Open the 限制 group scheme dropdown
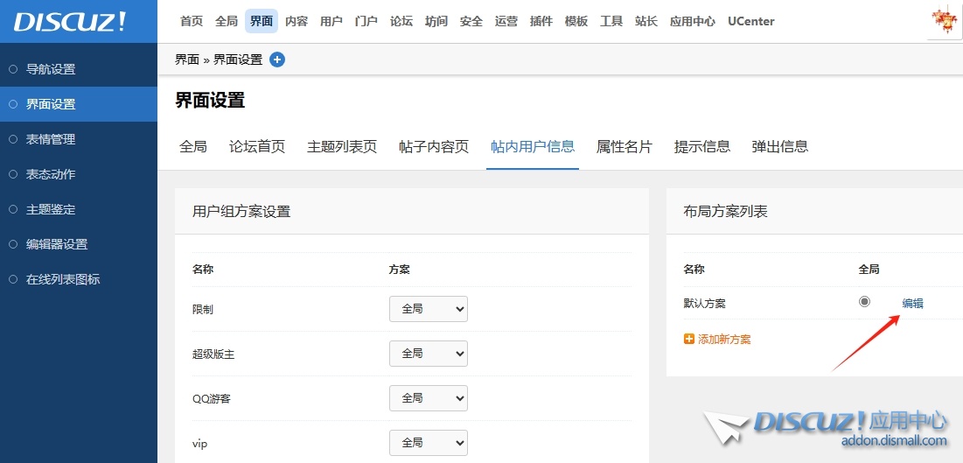The height and width of the screenshot is (463, 963). pyautogui.click(x=429, y=309)
